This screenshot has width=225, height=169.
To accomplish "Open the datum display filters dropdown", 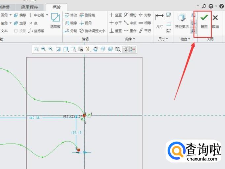I will 88,49.
